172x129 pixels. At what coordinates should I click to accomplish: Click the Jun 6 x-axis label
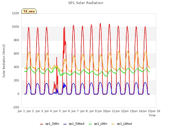pos(66,111)
